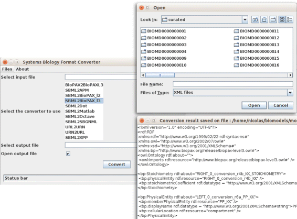Select URN2URL converter
297x219 pixels.
[x=84, y=133]
